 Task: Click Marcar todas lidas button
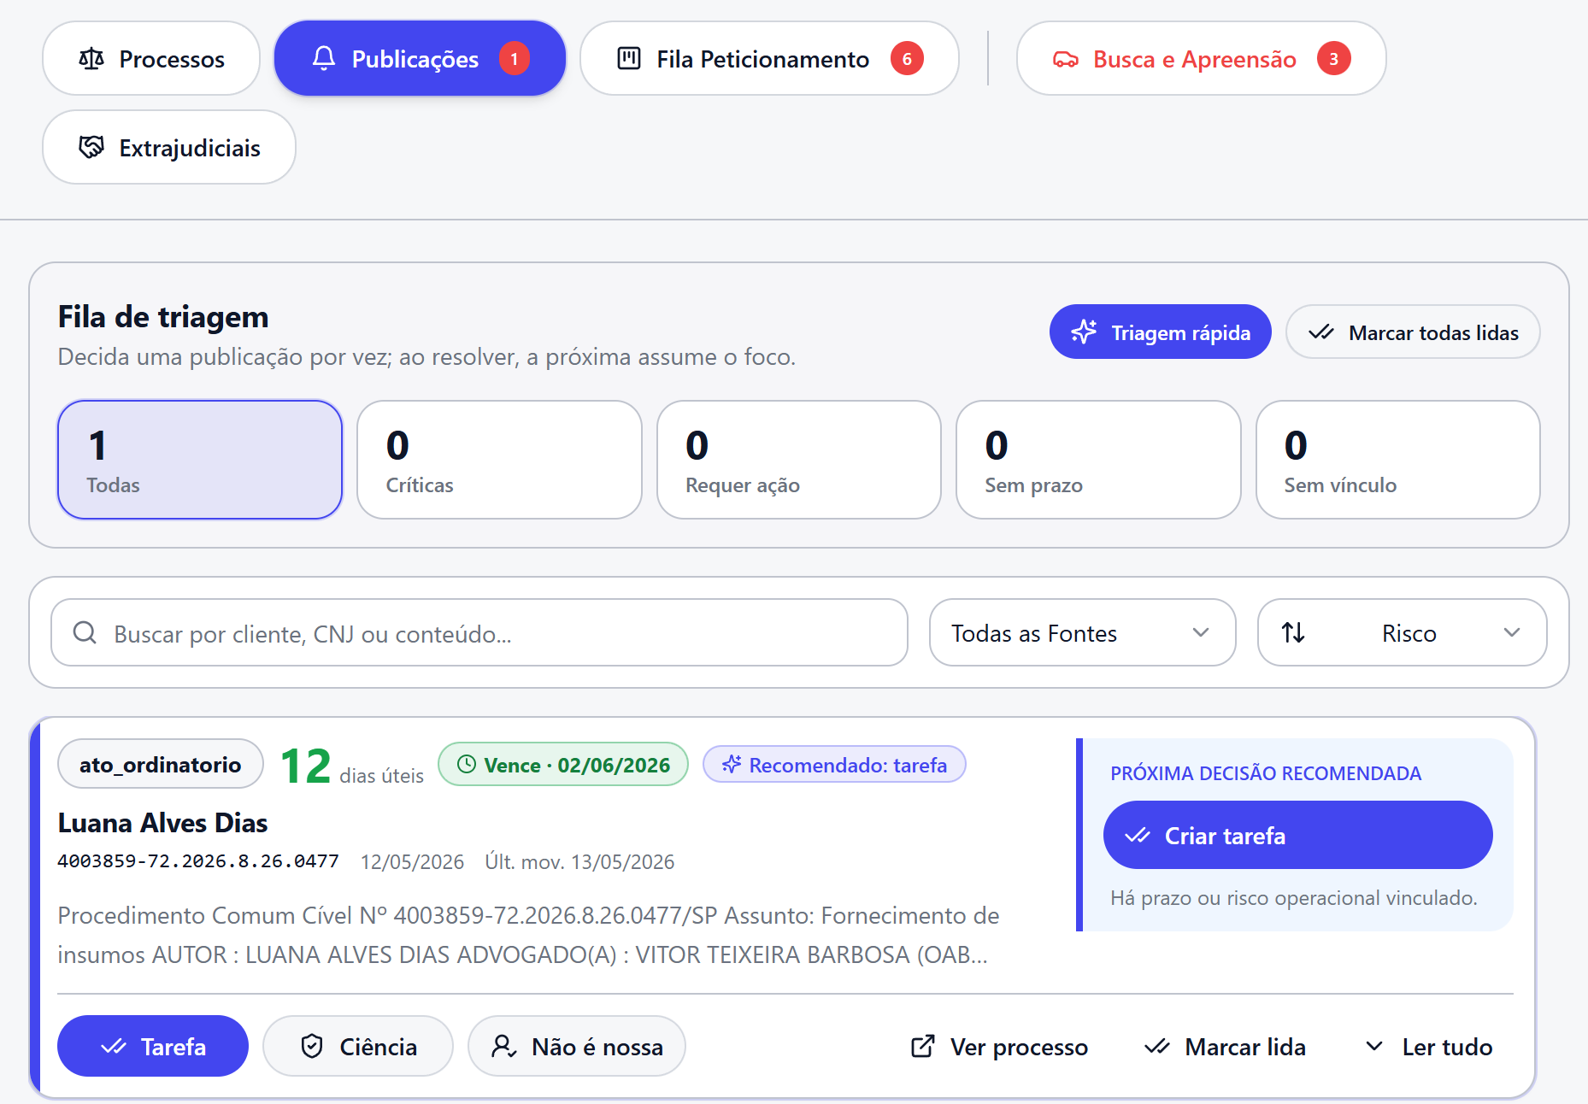tap(1413, 332)
